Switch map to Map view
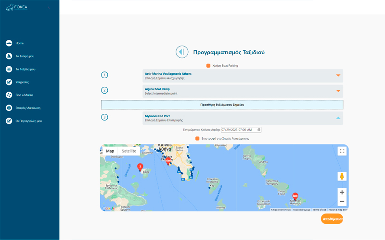 pyautogui.click(x=110, y=151)
